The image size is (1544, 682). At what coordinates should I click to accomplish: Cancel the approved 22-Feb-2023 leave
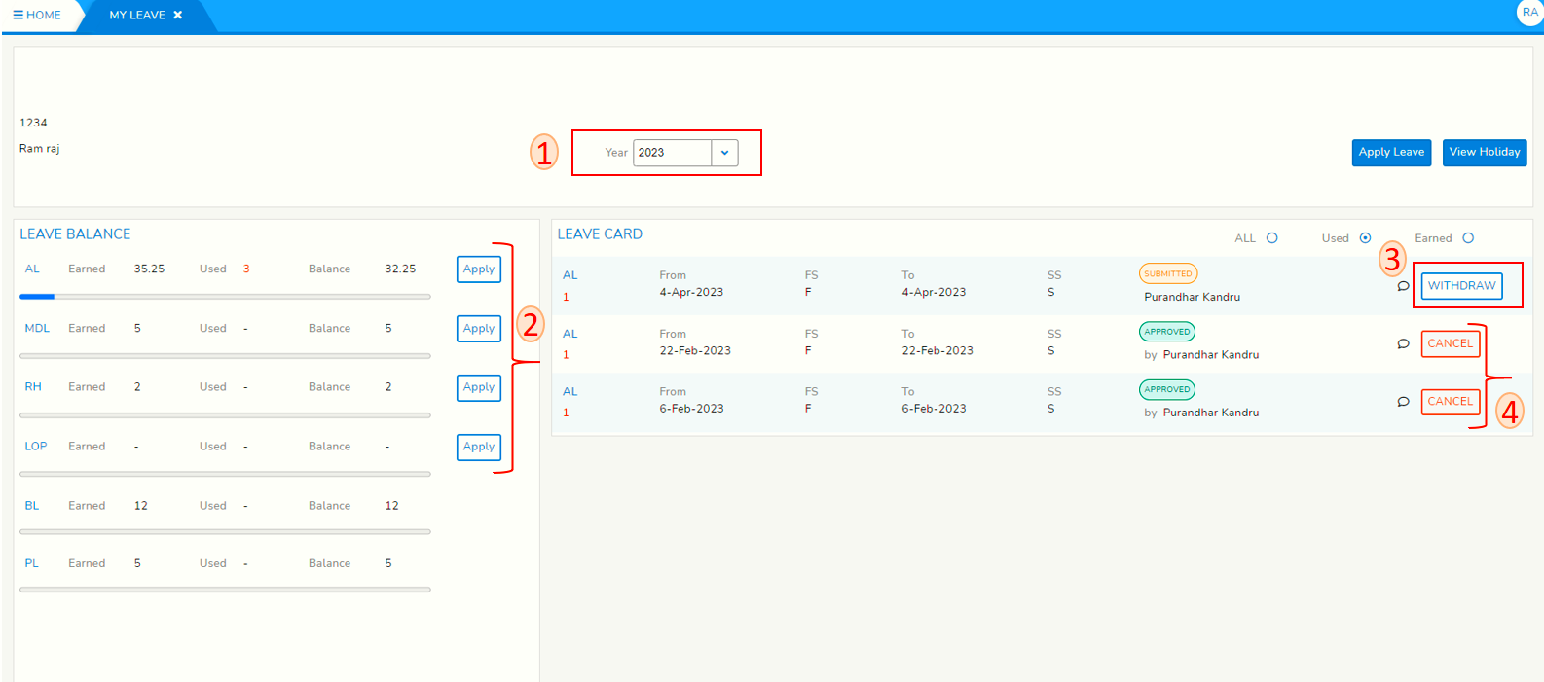(x=1450, y=343)
